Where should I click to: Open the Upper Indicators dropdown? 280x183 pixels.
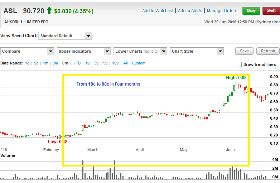click(x=84, y=51)
